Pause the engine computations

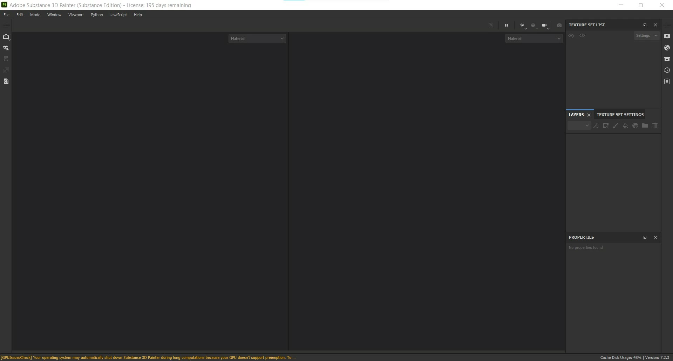tap(507, 25)
